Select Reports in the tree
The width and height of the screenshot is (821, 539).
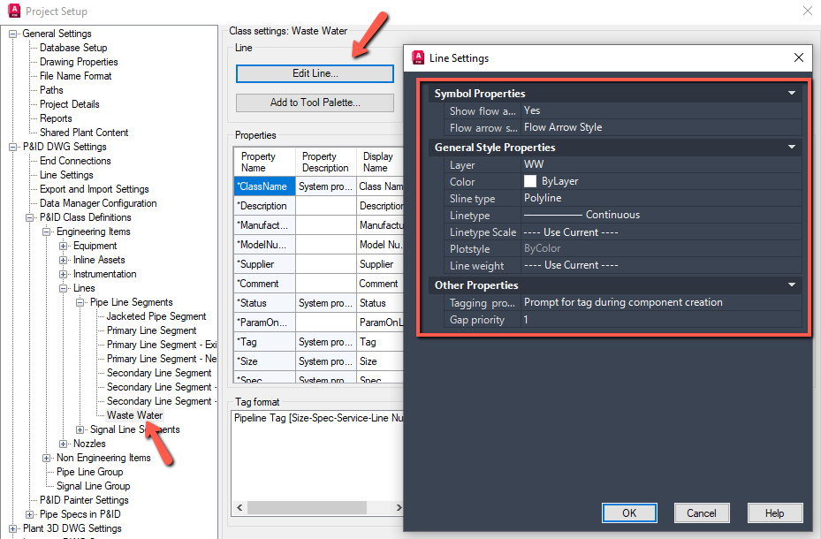point(56,118)
